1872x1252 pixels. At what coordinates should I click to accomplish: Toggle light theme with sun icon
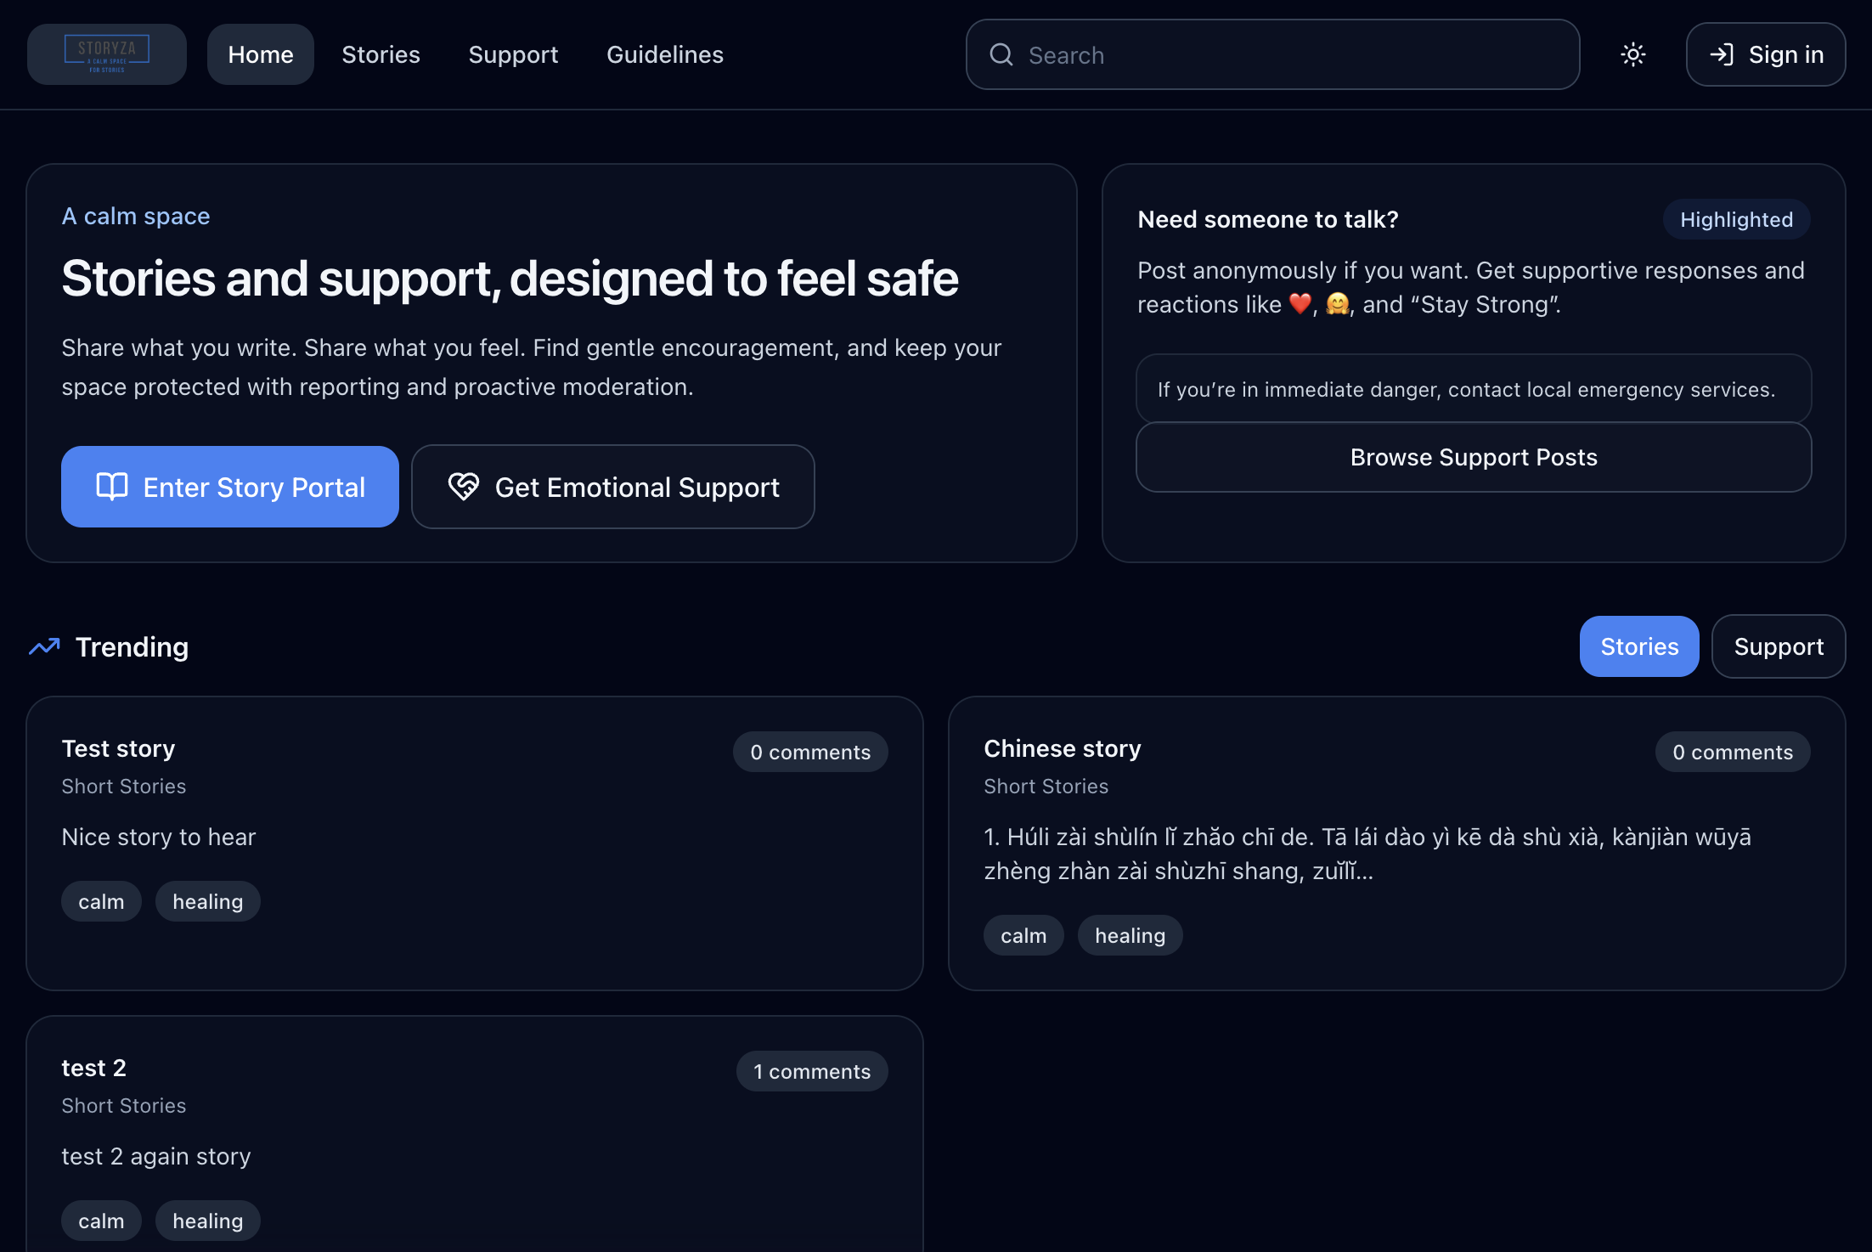[x=1632, y=55]
